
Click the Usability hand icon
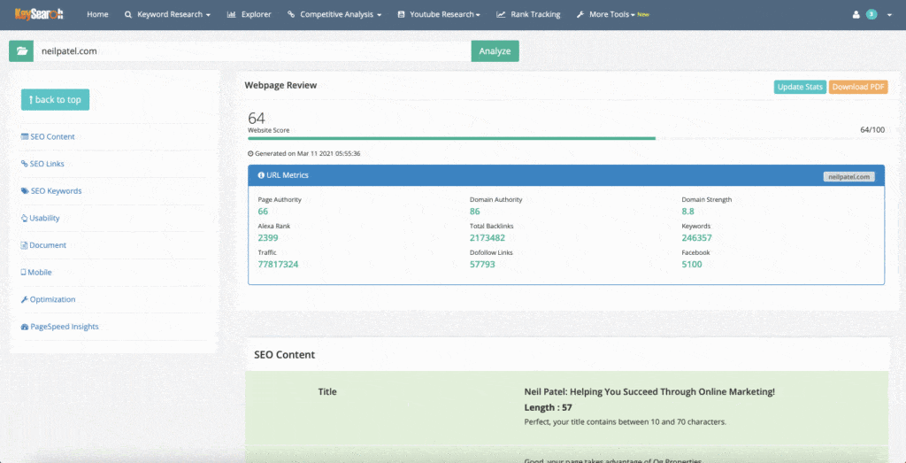tap(24, 218)
